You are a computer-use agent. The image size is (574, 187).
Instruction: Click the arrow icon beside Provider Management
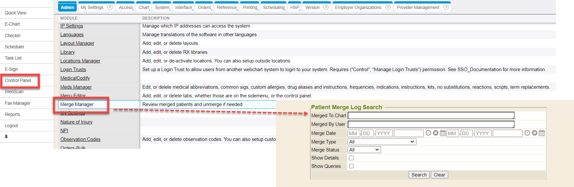pyautogui.click(x=446, y=7)
